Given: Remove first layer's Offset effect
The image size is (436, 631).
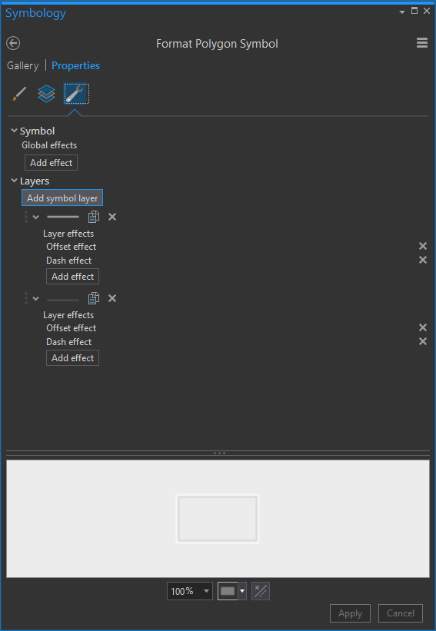Looking at the screenshot, I should 423,246.
